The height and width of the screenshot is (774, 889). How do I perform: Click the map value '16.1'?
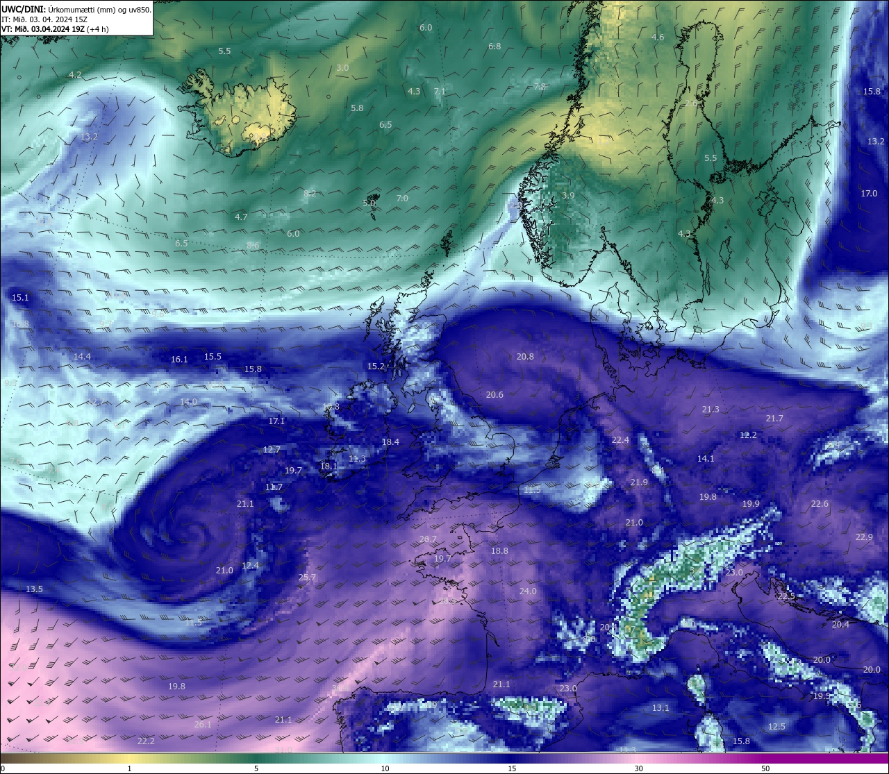click(x=179, y=360)
